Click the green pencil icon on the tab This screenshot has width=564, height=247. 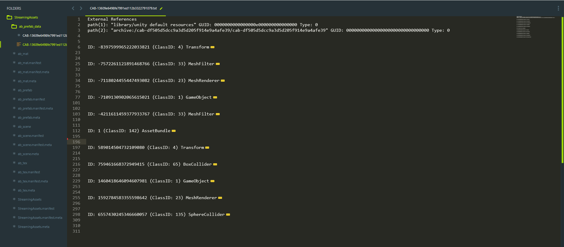[161, 9]
